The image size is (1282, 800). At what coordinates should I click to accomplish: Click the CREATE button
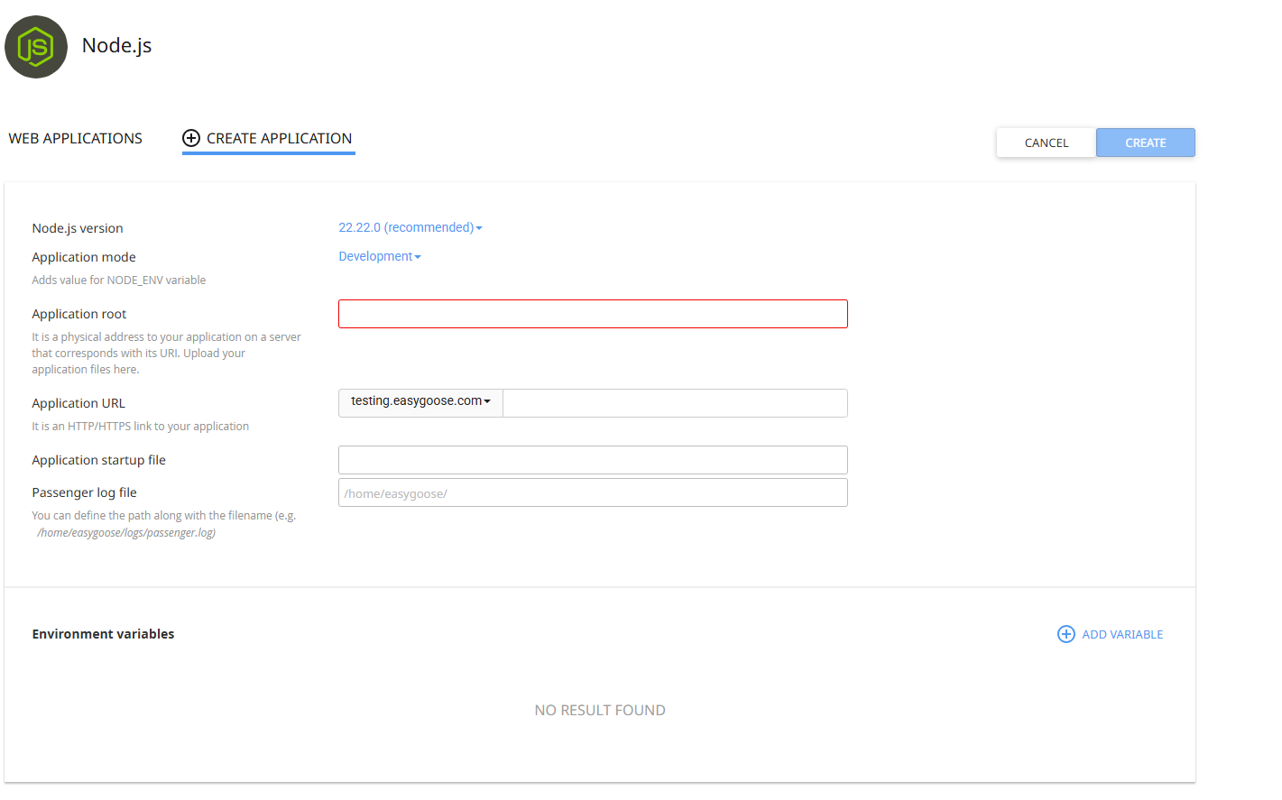click(x=1145, y=142)
